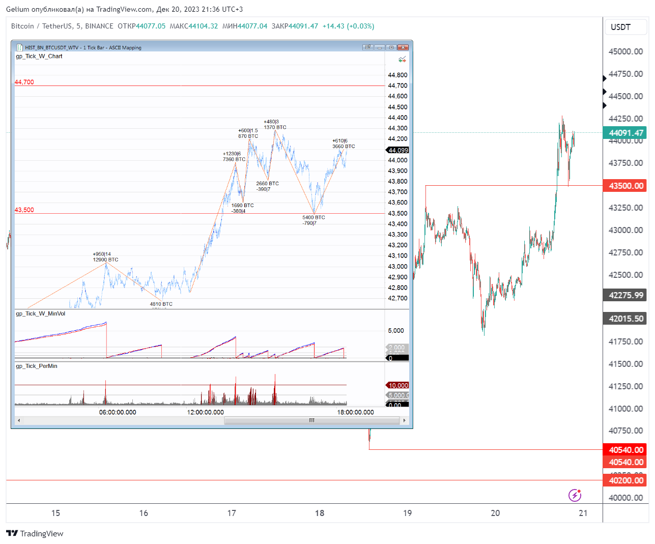Click the 12:00:00.000 time label
The height and width of the screenshot is (544, 655).
pyautogui.click(x=205, y=412)
